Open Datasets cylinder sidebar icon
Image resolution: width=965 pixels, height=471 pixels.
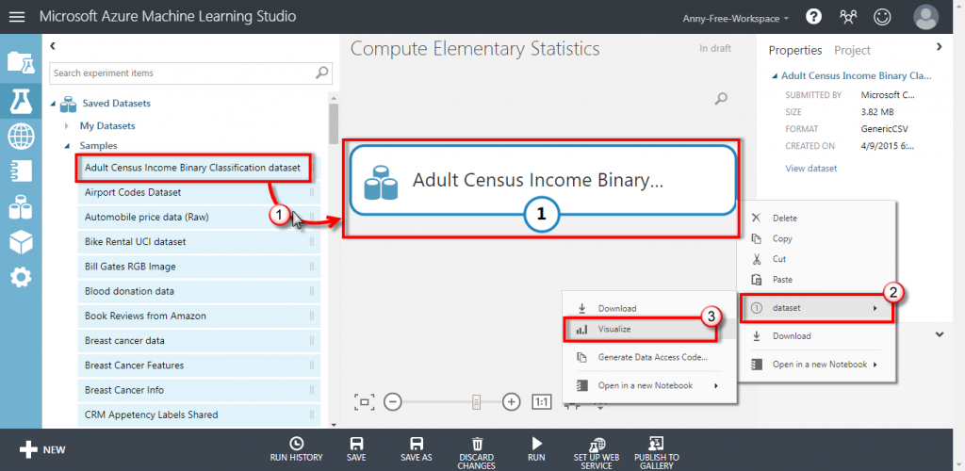tap(21, 207)
